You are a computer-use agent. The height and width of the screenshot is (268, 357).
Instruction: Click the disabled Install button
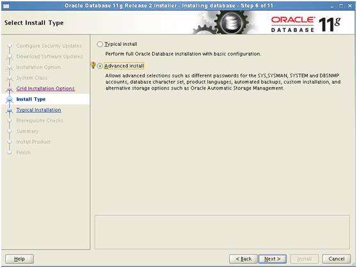(305, 259)
